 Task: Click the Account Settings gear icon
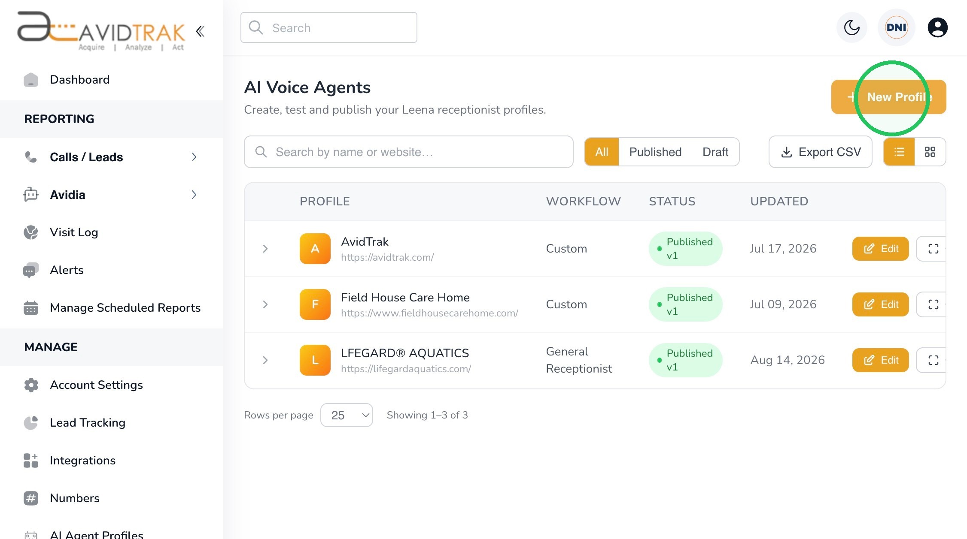tap(31, 385)
